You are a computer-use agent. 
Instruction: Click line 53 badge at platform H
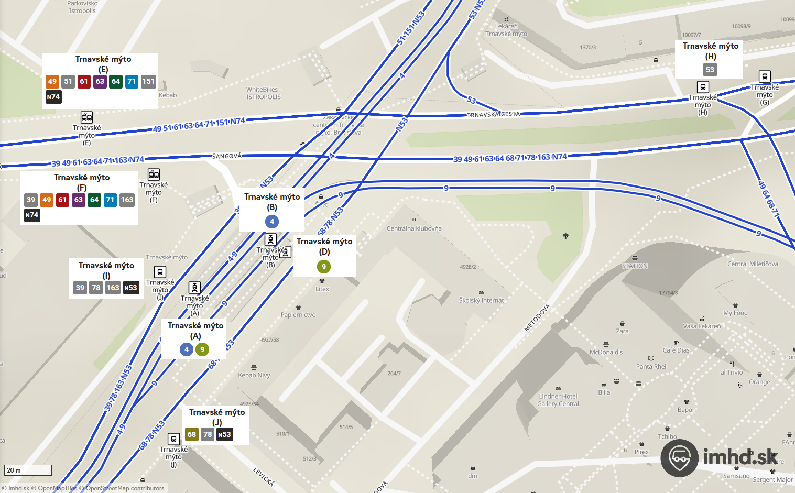click(710, 70)
